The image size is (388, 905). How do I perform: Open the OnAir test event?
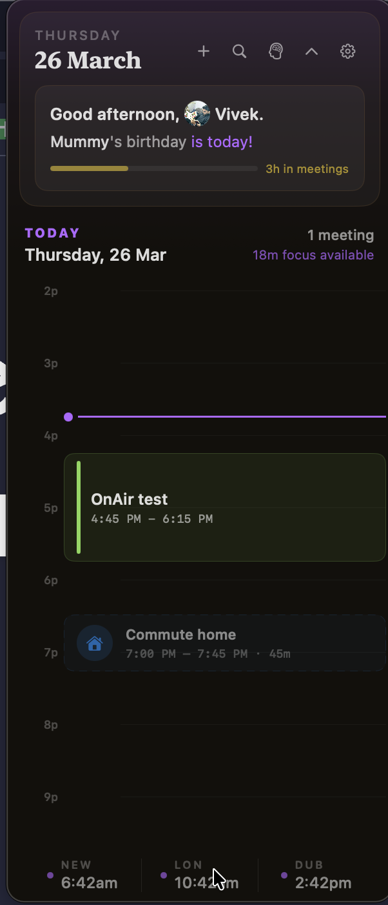coord(224,507)
